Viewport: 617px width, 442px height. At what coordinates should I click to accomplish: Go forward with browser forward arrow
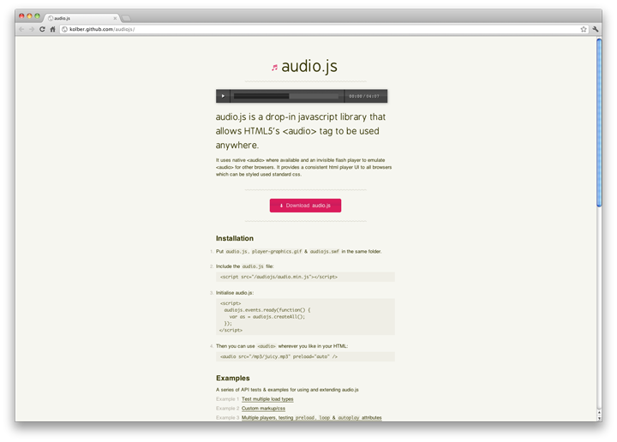click(x=32, y=29)
